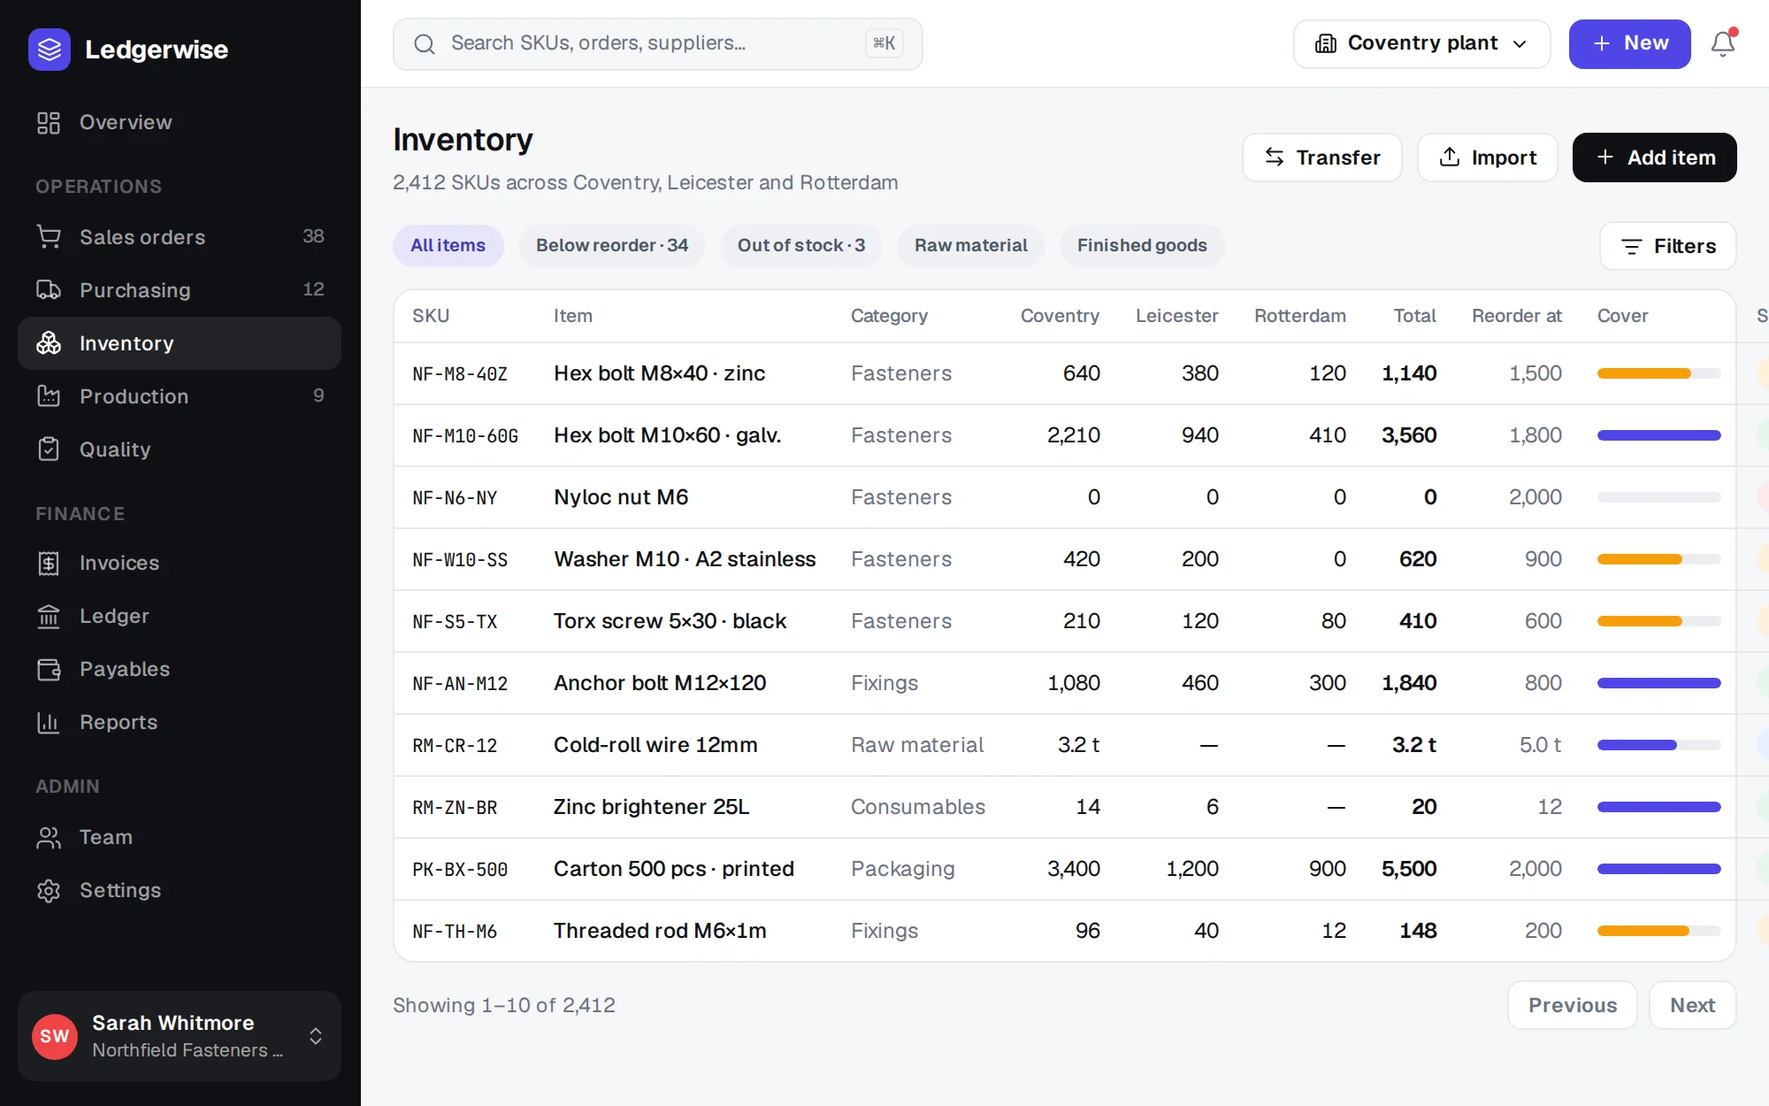Open item Anchor bolt M12×120
Screen dimensions: 1769x1106
tap(660, 683)
